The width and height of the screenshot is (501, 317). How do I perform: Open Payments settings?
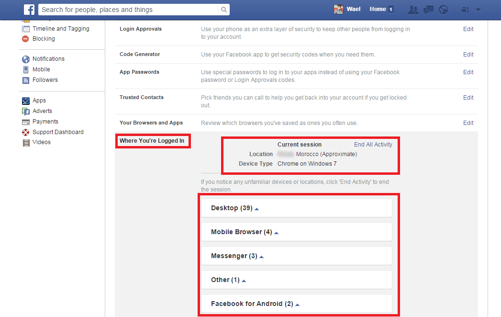tap(45, 122)
